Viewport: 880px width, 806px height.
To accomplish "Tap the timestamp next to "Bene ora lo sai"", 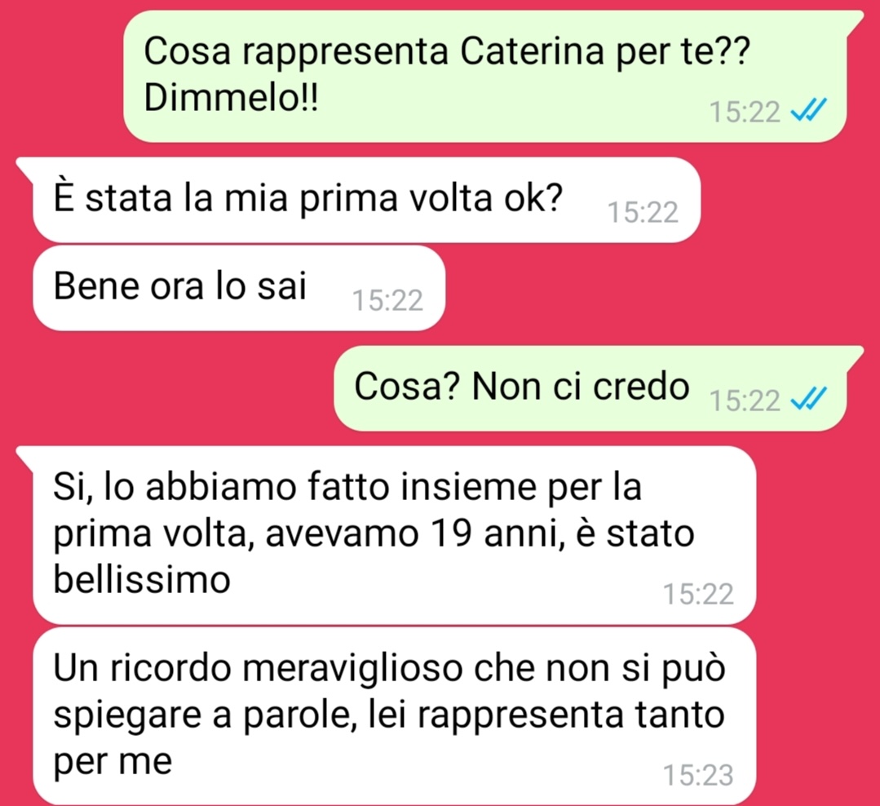I will 387,300.
